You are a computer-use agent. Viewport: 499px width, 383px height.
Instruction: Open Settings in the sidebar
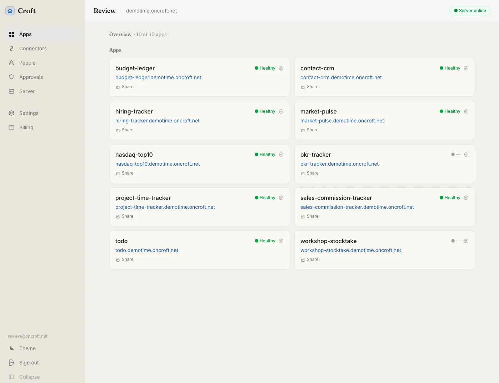pyautogui.click(x=43, y=113)
